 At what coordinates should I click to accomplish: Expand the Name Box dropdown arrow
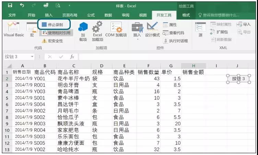point(32,57)
